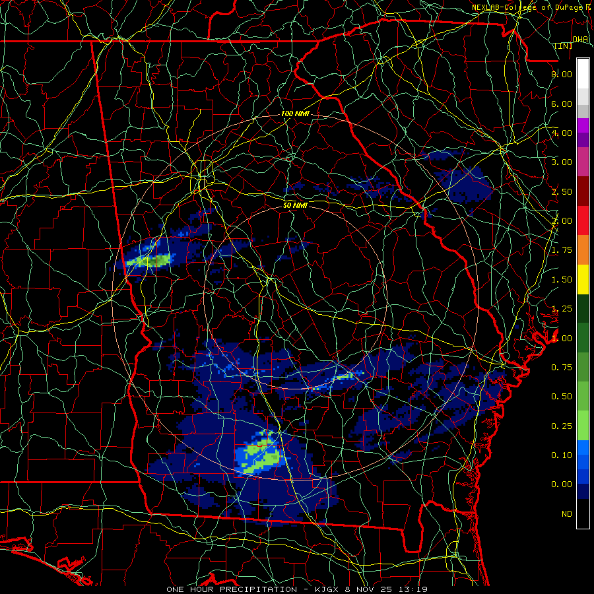This screenshot has width=594, height=594.
Task: Click the 0.25 scale value
Action: point(562,426)
